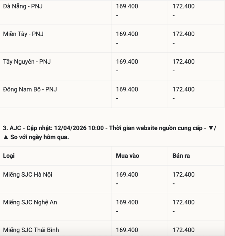This screenshot has width=225, height=236.
Task: Click the sell price for Miếng SJC Thái Bình
Action: (183, 230)
